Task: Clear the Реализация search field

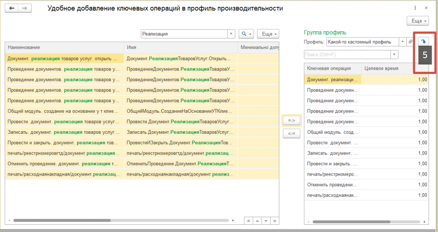Action: click(231, 34)
